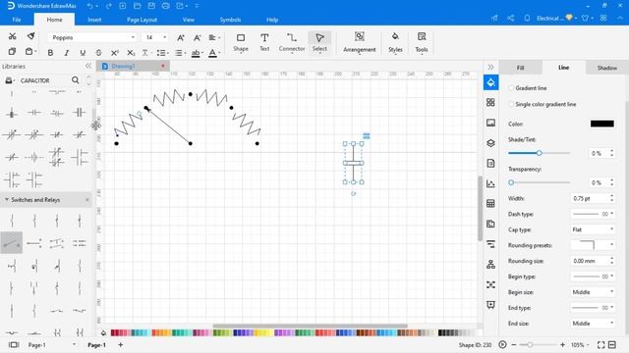
Task: Switch to the Page Layout ribbon tab
Action: tap(142, 20)
